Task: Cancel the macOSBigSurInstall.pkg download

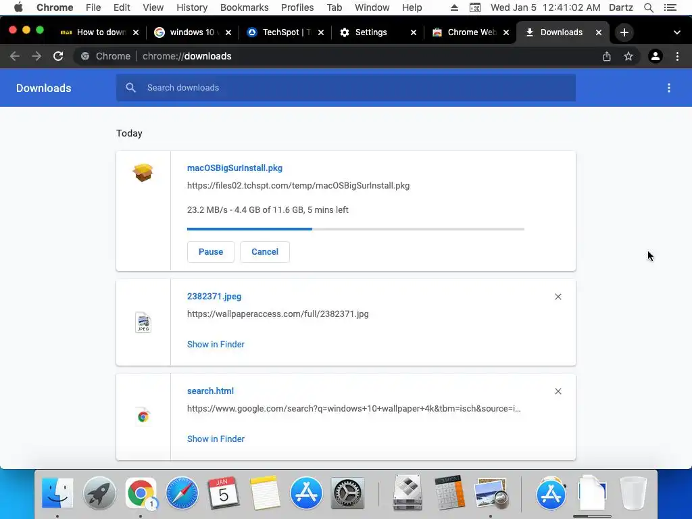Action: pyautogui.click(x=265, y=252)
